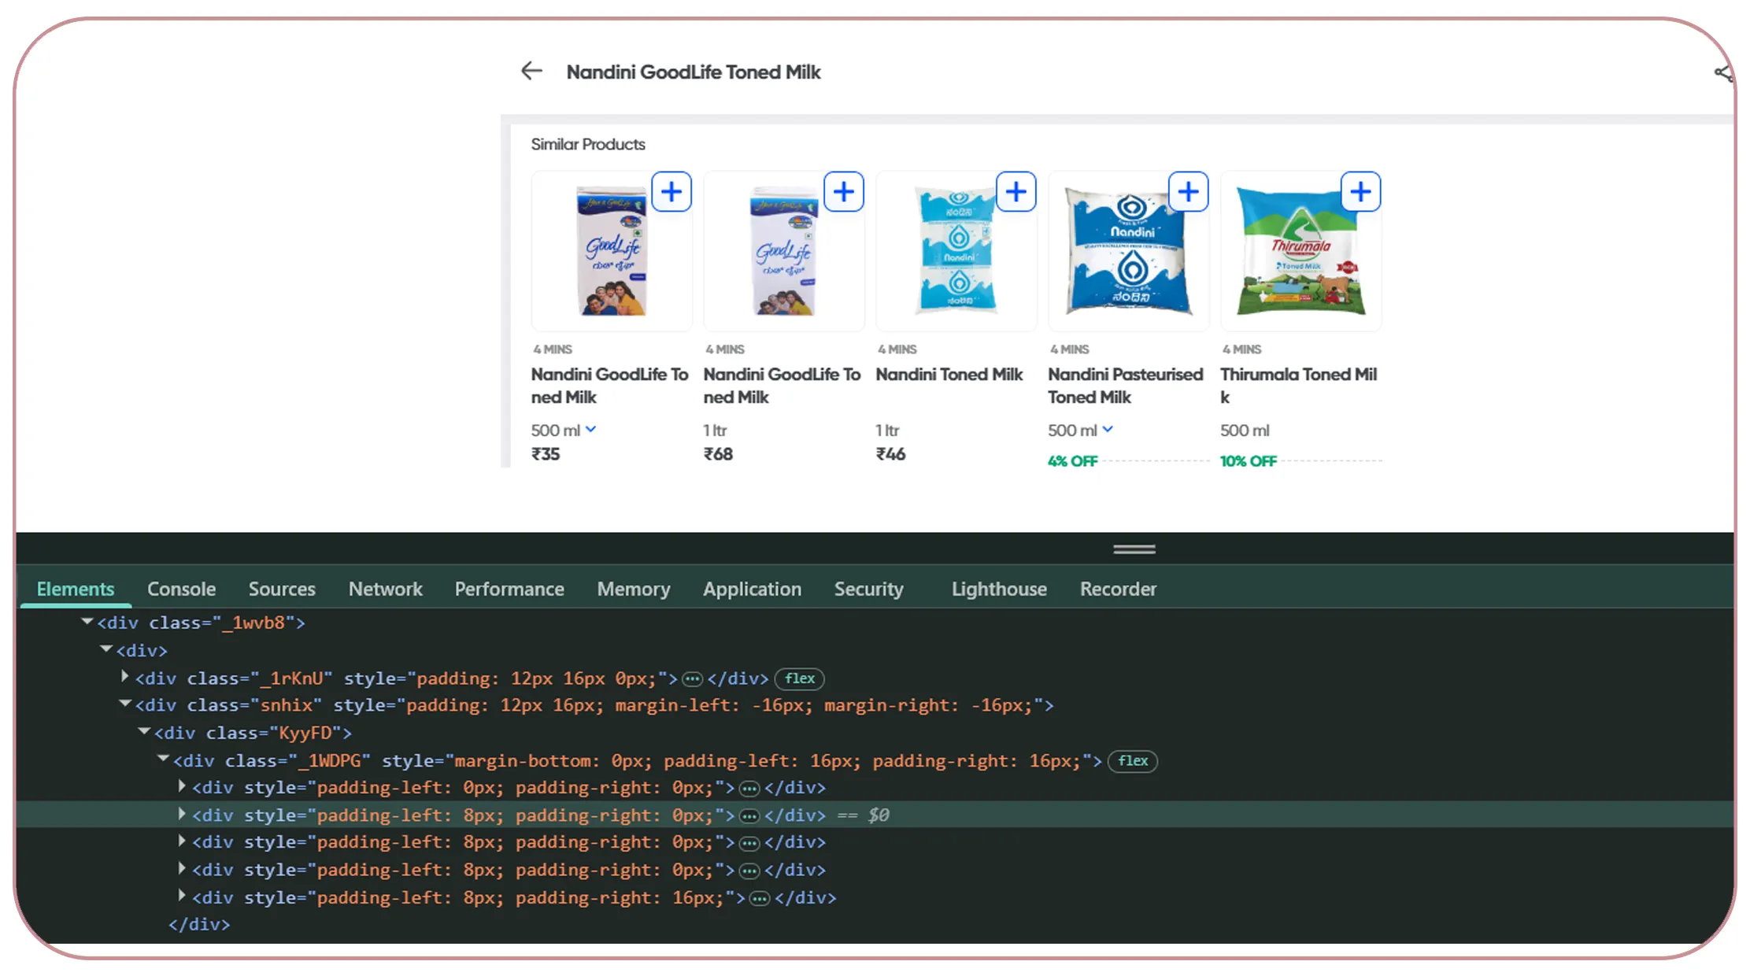The height and width of the screenshot is (976, 1750).
Task: Click the ₹68 price
Action: click(x=718, y=454)
